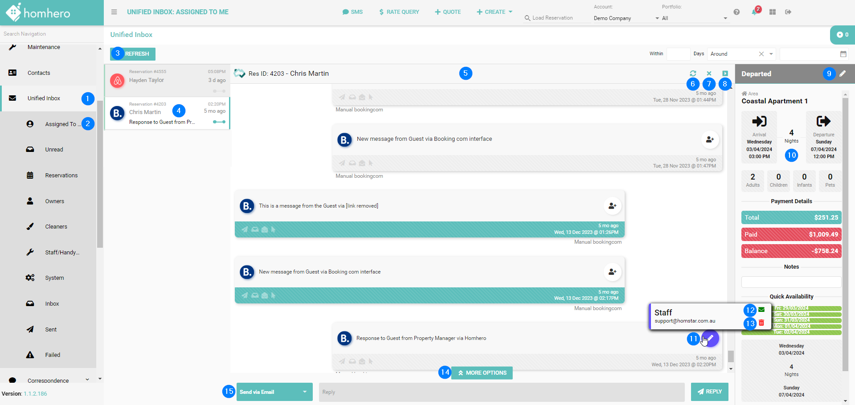Image resolution: width=855 pixels, height=405 pixels.
Task: Click the green envelope icon in Staff popup
Action: pos(761,310)
